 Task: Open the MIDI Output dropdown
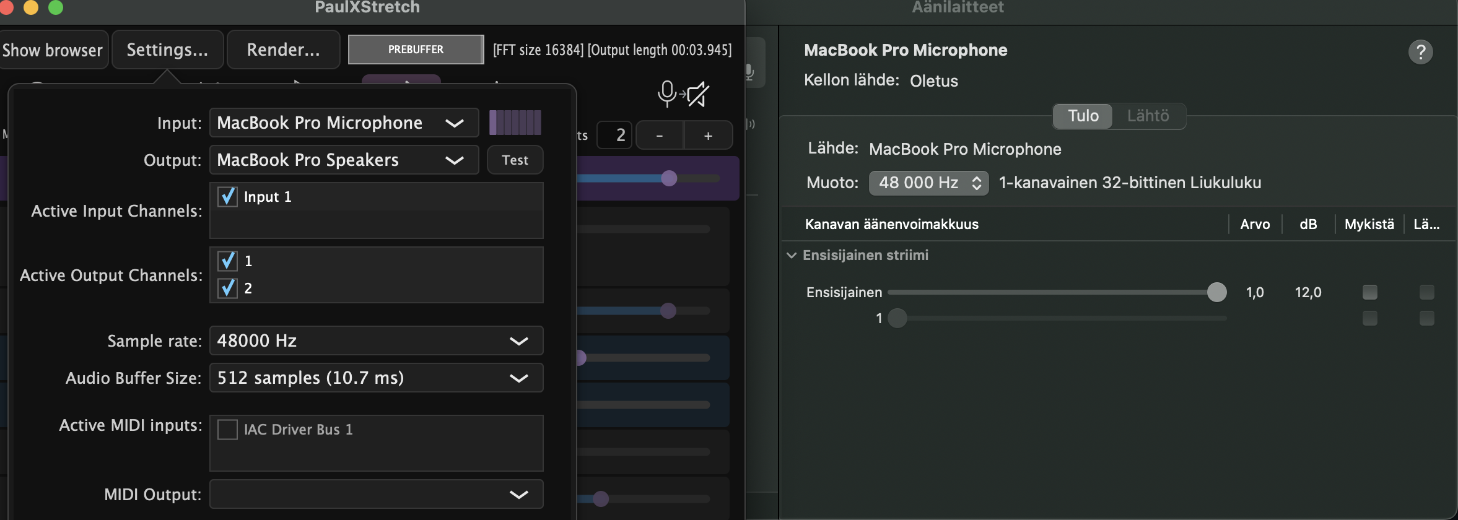(x=376, y=494)
